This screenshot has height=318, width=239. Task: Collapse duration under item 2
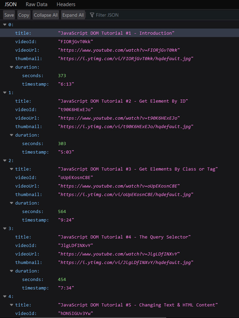(12, 203)
